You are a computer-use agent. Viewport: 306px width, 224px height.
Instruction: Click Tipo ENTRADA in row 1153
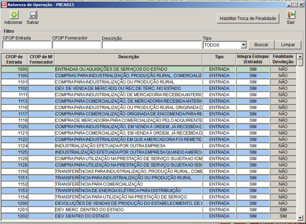(x=219, y=190)
